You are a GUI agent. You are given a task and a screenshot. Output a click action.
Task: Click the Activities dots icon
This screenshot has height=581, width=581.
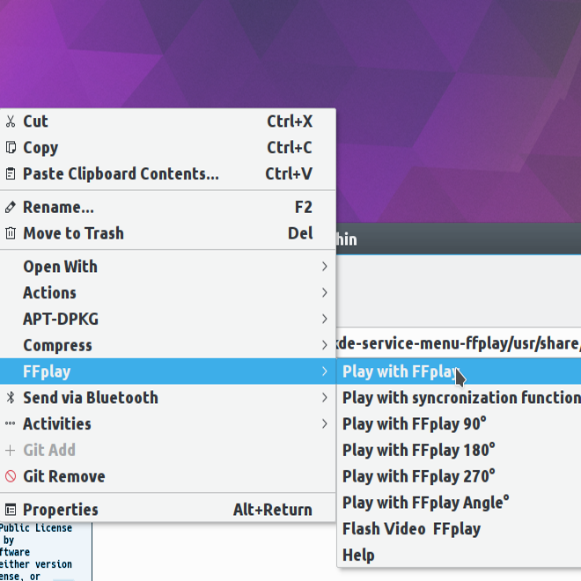pyautogui.click(x=11, y=423)
